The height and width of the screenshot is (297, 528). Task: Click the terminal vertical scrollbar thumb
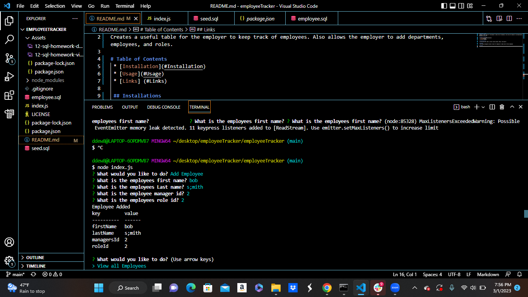click(526, 214)
